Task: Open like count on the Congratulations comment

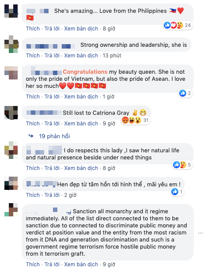Action: 186,93
